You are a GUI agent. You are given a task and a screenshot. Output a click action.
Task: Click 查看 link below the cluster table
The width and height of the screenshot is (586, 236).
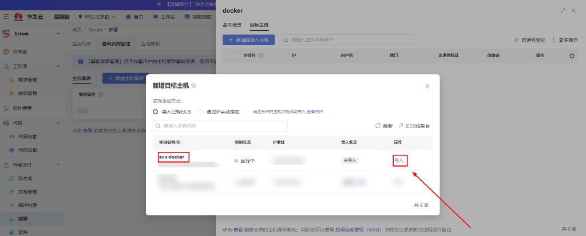click(88, 131)
